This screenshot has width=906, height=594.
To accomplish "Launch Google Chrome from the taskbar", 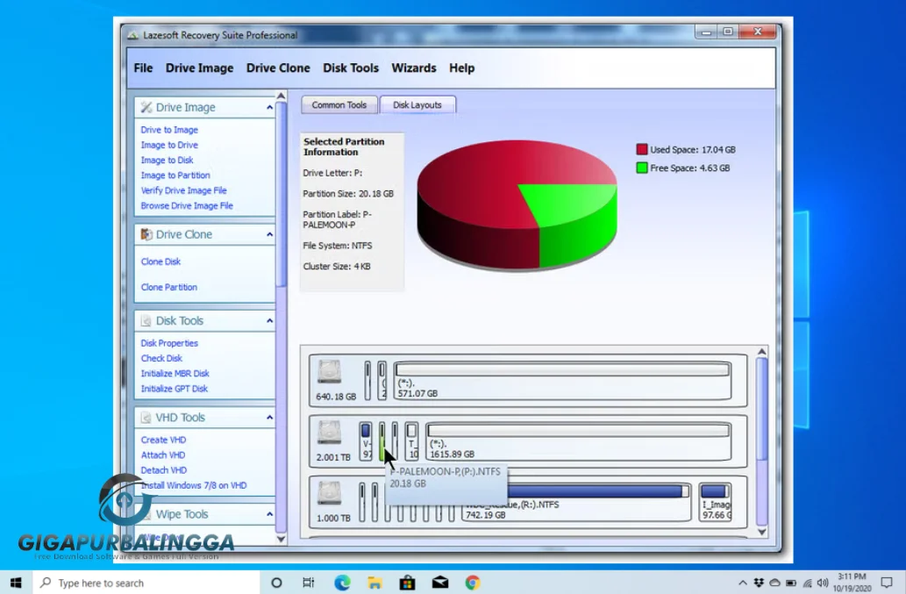I will coord(473,583).
